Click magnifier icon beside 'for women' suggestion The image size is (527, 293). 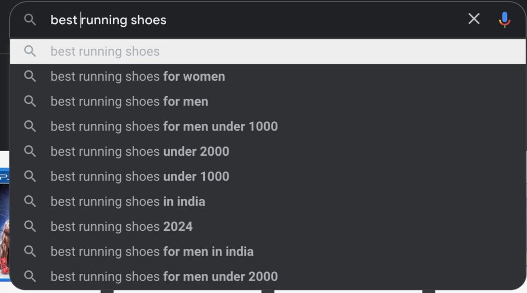[x=30, y=77]
